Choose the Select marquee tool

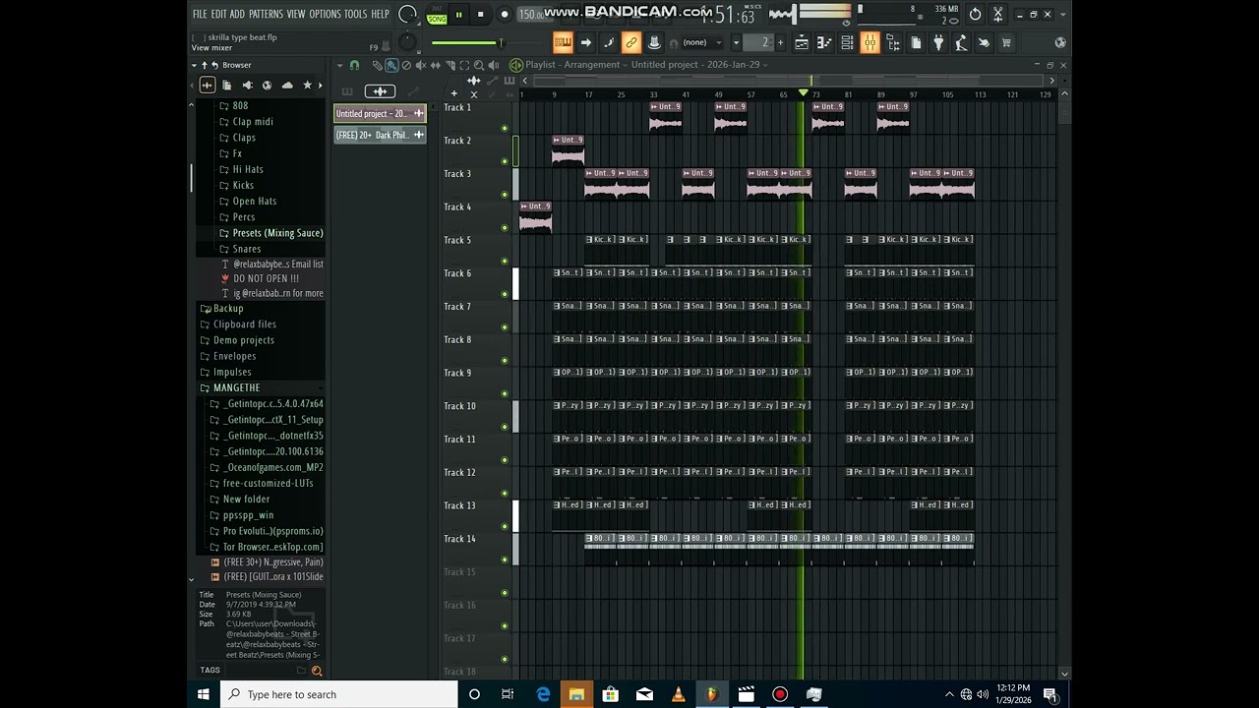[x=464, y=65]
